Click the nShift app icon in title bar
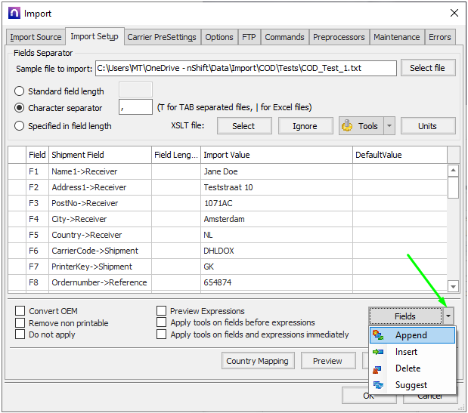468x413 pixels. 13,13
